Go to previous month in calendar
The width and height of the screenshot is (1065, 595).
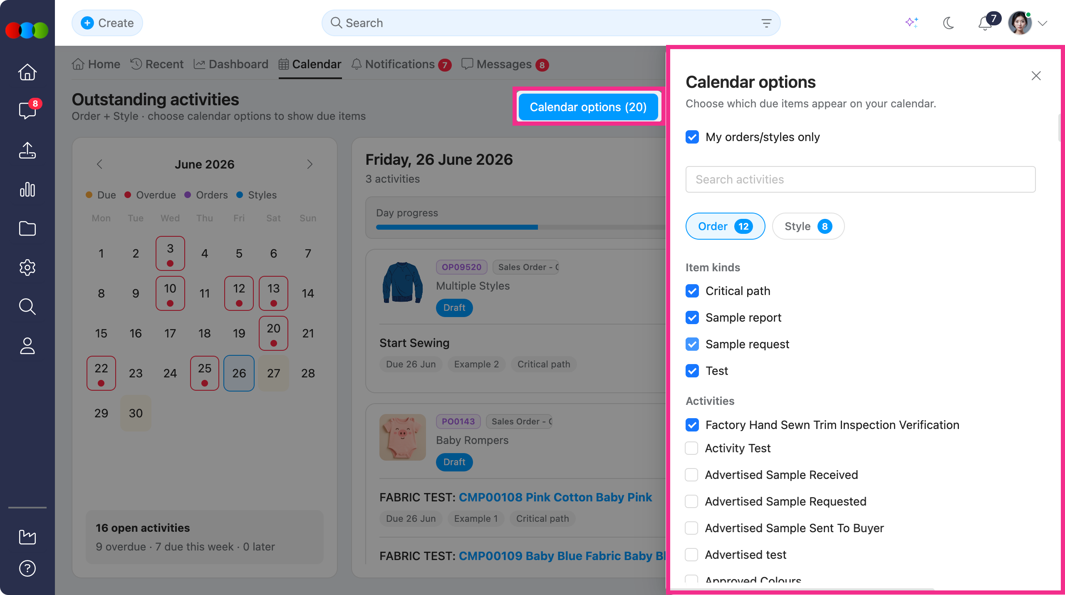(99, 164)
